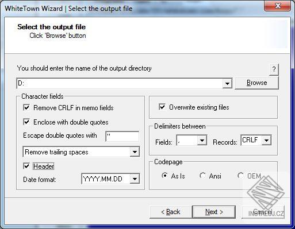This screenshot has width=295, height=229.
Task: Toggle the Header checkbox
Action: [26, 166]
